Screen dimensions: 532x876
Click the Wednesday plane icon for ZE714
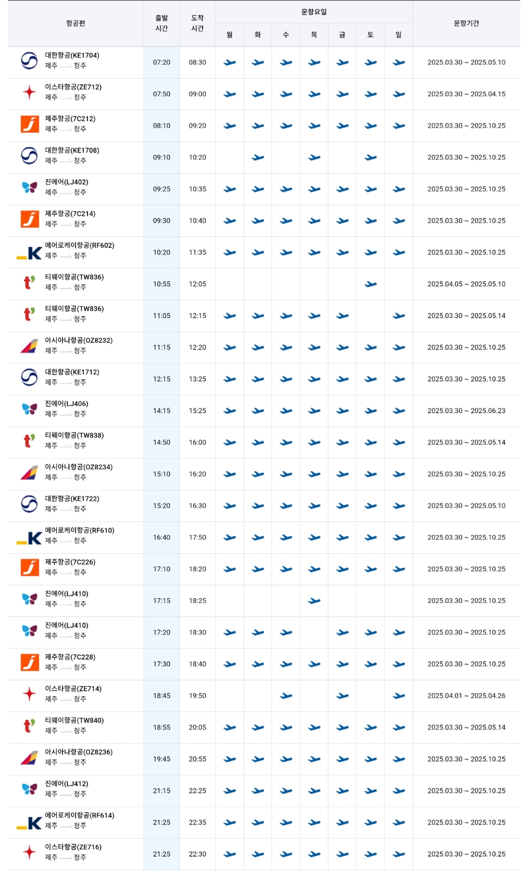(x=286, y=696)
